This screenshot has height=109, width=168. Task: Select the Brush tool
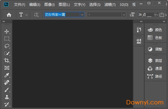point(7,90)
